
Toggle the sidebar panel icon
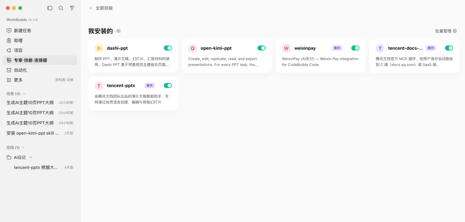(50, 8)
